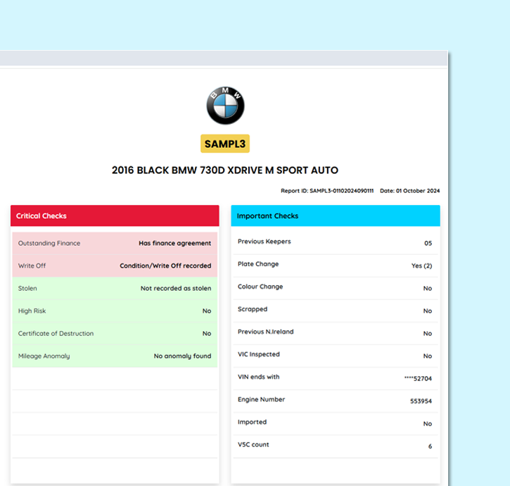Select the High Risk label
The width and height of the screenshot is (510, 486).
pyautogui.click(x=32, y=311)
